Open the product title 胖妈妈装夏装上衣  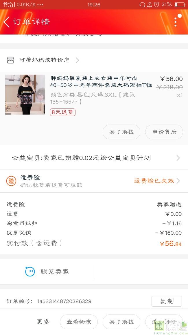click(101, 82)
